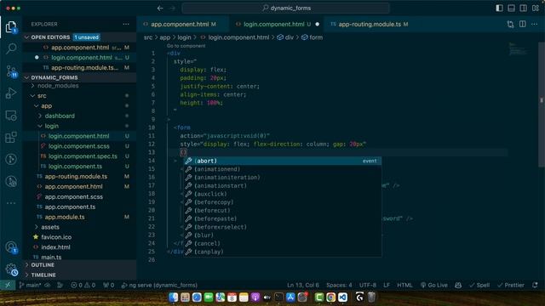Click the remote window status bar icon
This screenshot has width=545, height=306.
[8, 286]
